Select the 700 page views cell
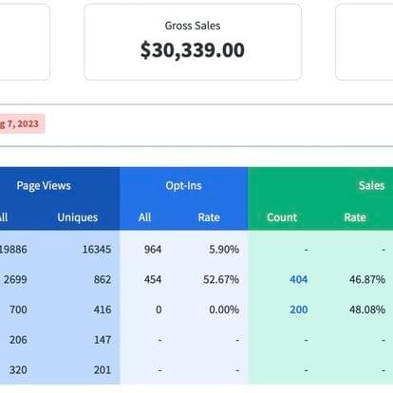This screenshot has height=393, width=393. point(18,309)
